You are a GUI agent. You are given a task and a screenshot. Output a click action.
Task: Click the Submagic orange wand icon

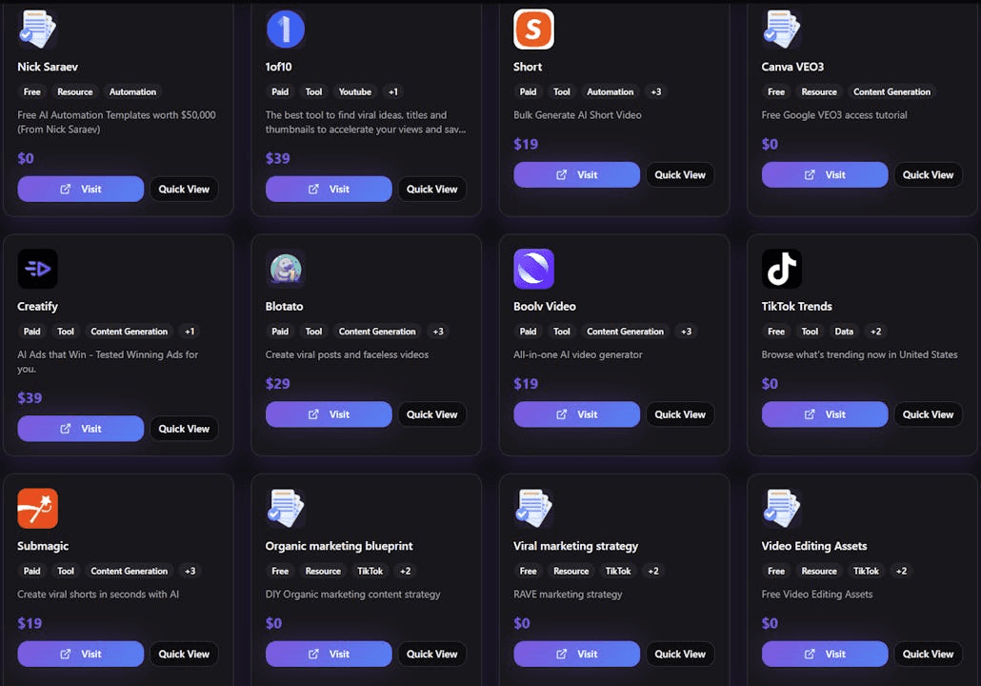pyautogui.click(x=38, y=509)
